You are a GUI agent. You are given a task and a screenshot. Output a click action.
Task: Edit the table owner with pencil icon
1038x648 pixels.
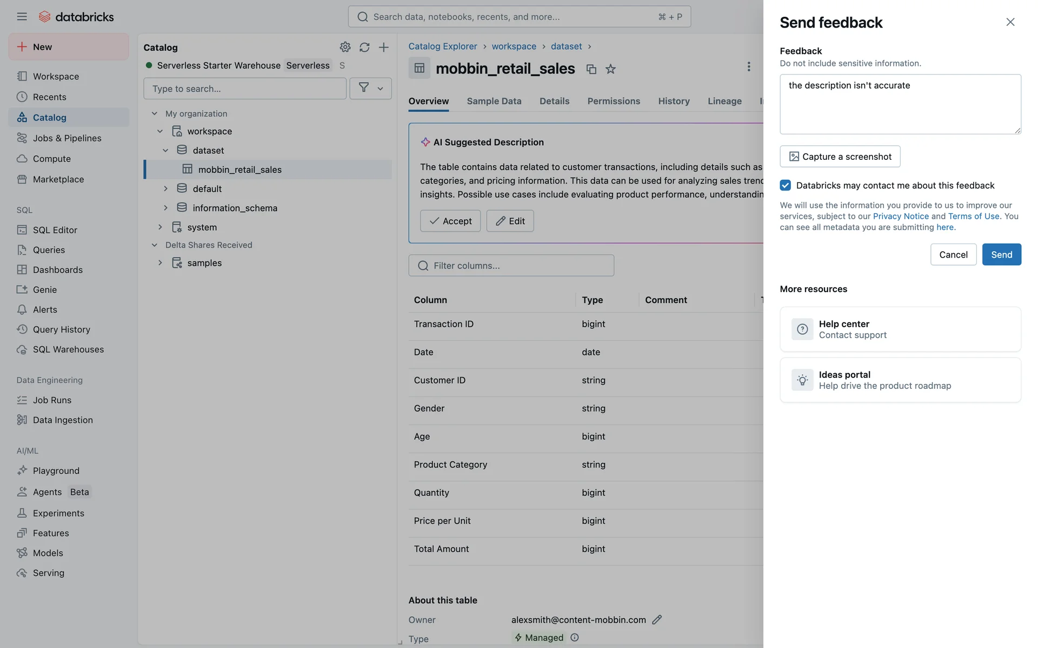pos(657,619)
